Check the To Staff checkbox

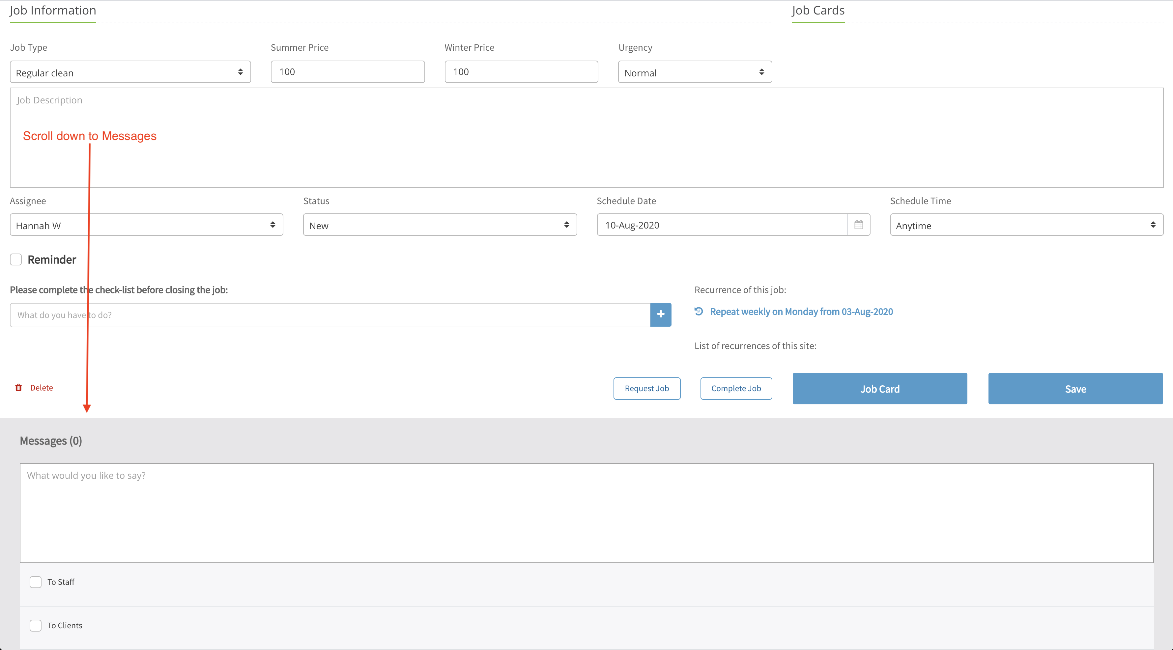36,582
